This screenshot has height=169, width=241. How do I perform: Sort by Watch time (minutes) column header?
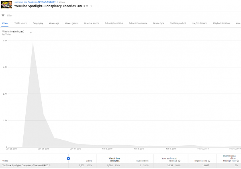click(x=114, y=159)
